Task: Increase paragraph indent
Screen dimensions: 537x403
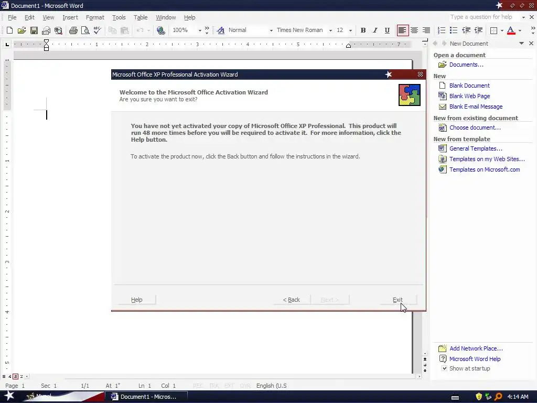Action: click(x=478, y=30)
